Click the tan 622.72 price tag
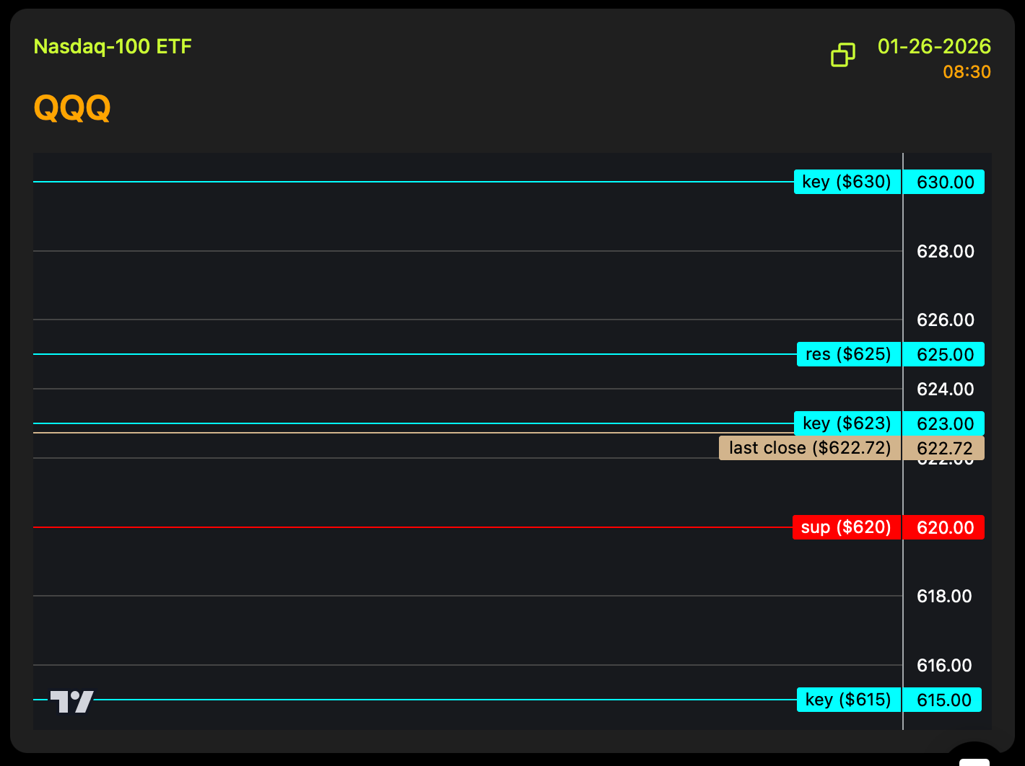Image resolution: width=1025 pixels, height=766 pixels. [x=945, y=449]
